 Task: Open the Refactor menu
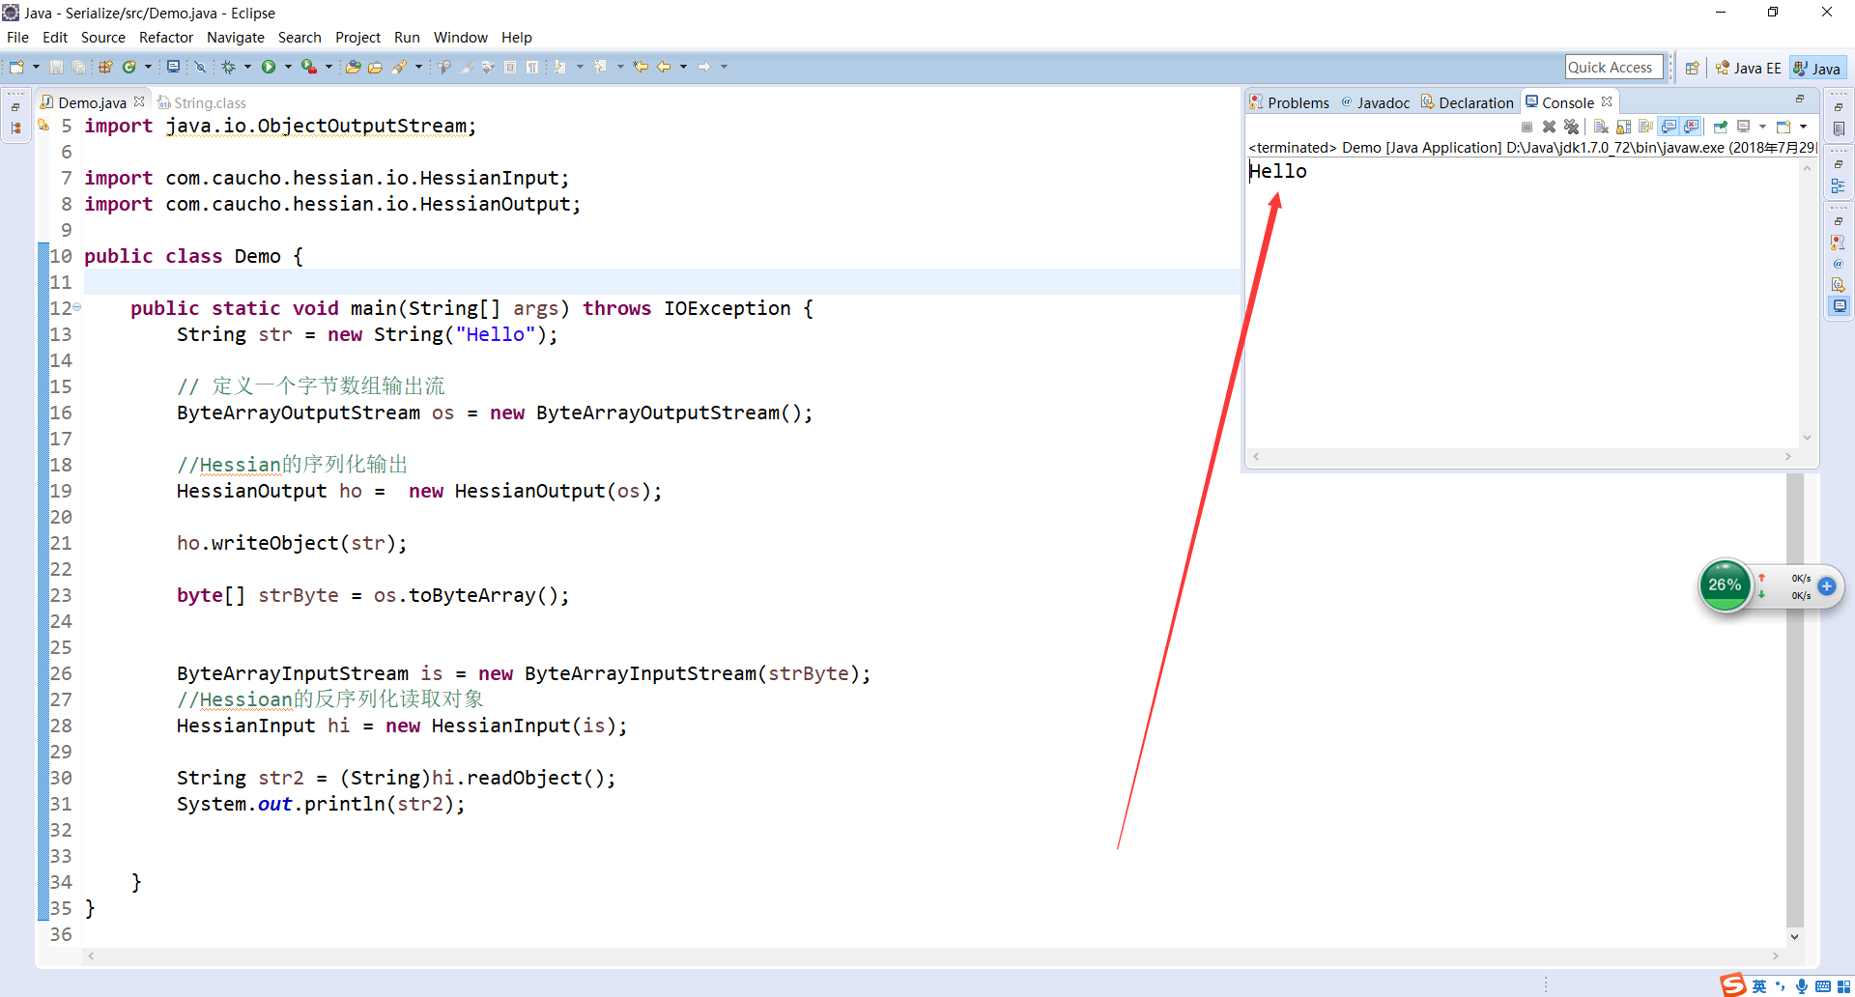165,37
